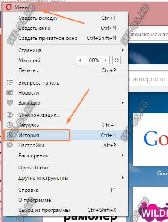Image resolution: width=168 pixels, height=222 pixels.
Task: Open Загрузки from the menu
Action: [66, 125]
